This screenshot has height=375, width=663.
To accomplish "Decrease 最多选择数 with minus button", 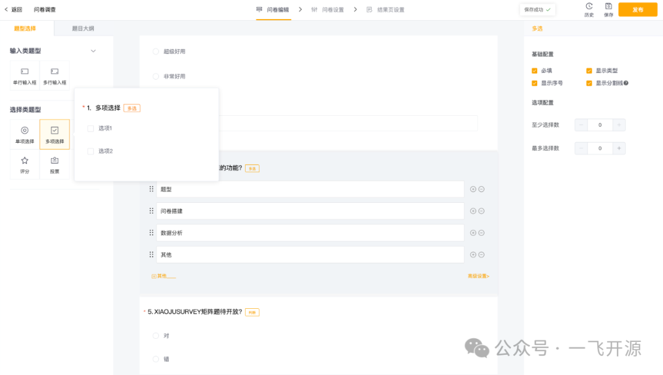I will (581, 148).
